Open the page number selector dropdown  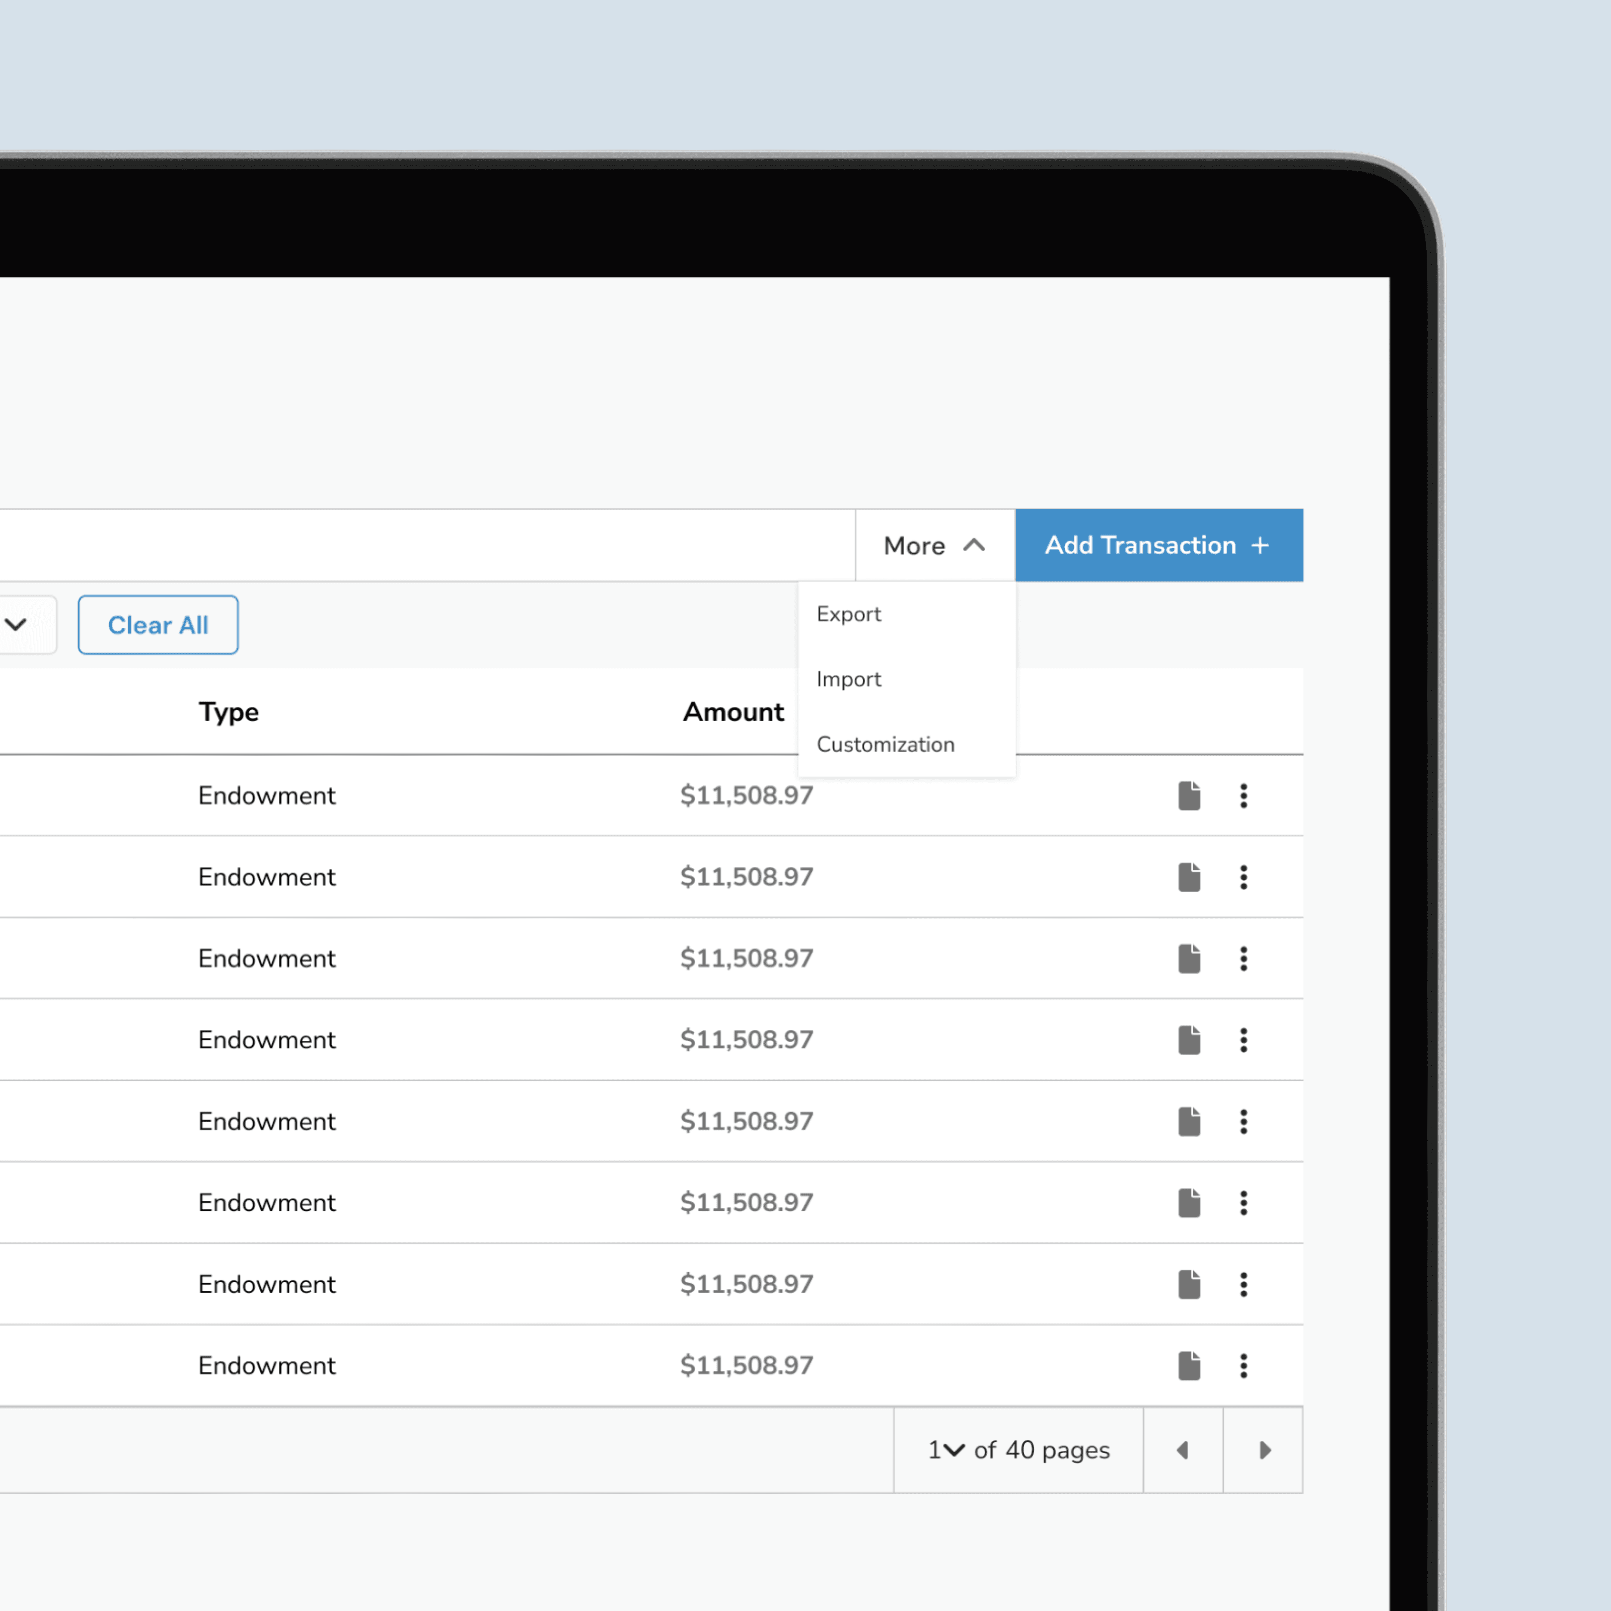(x=945, y=1450)
